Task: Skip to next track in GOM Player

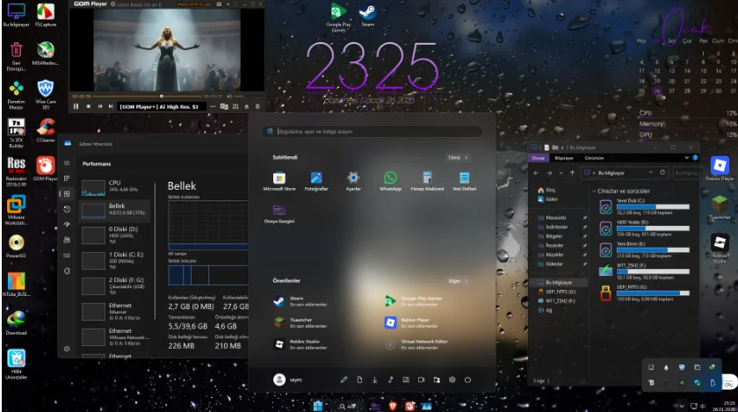Action: [x=111, y=106]
